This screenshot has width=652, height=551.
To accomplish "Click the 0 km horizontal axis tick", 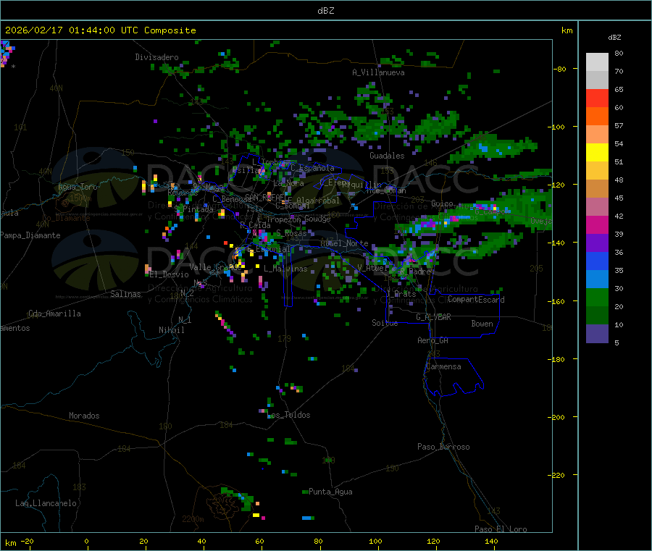I will tap(86, 541).
